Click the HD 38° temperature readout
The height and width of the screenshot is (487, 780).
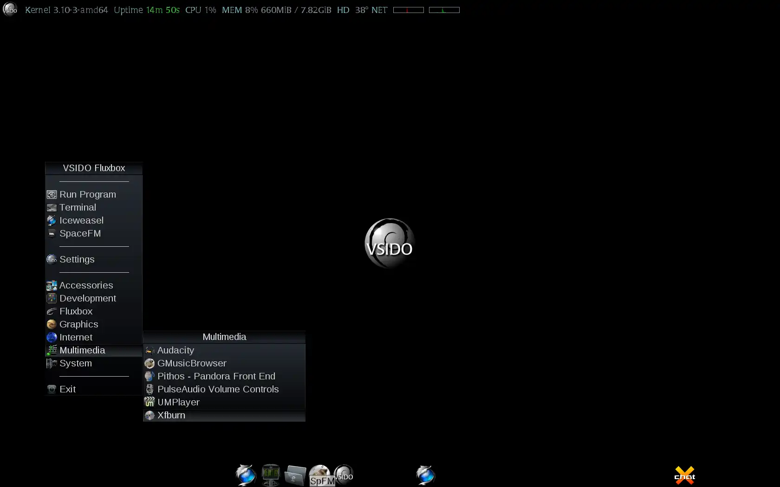tap(352, 10)
